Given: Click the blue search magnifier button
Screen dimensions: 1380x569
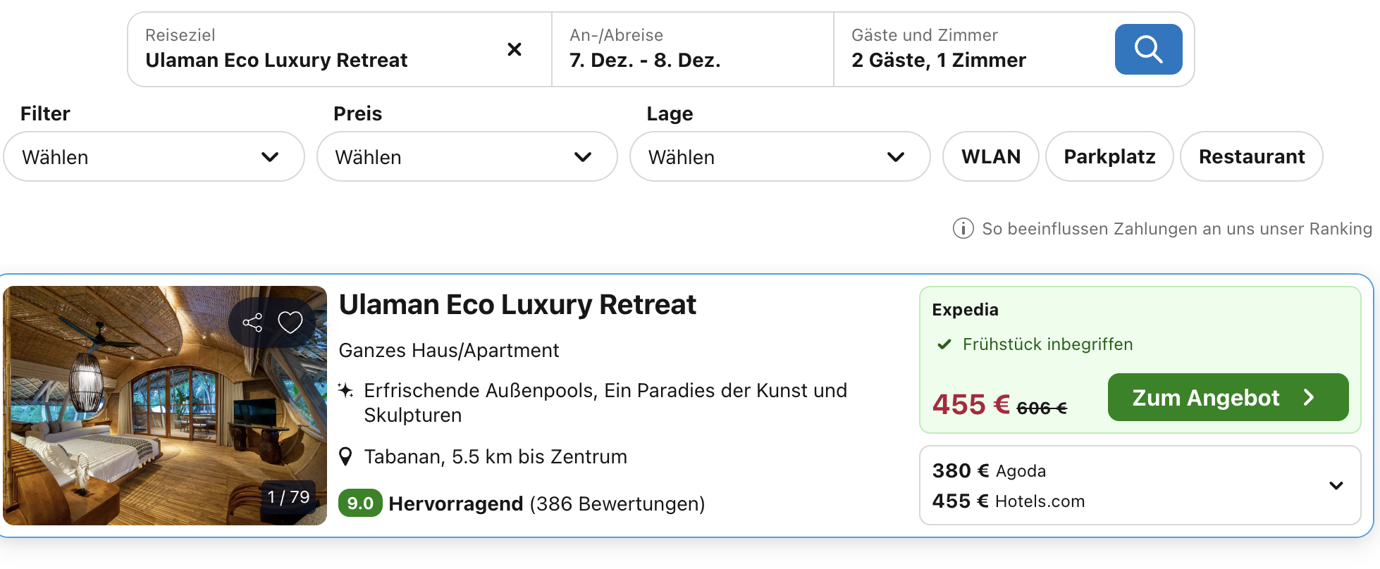Looking at the screenshot, I should [x=1148, y=49].
